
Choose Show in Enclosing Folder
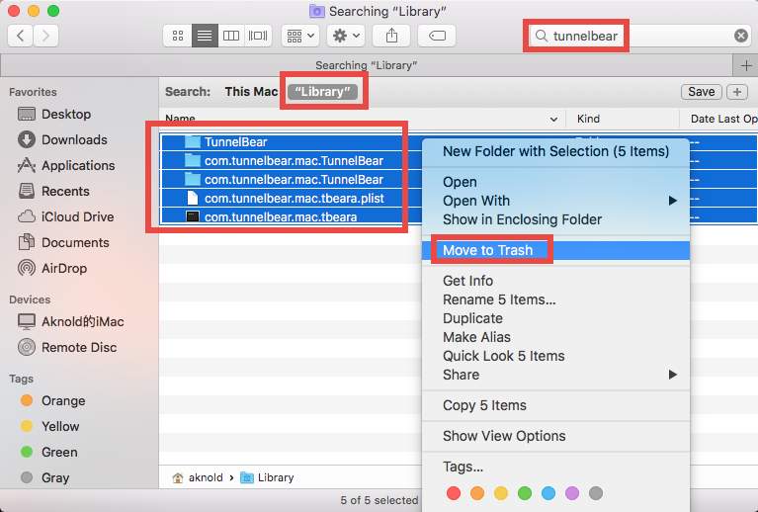555,219
